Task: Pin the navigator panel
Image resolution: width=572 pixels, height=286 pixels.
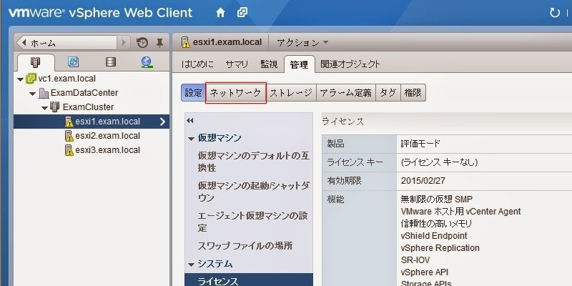Action: tap(159, 43)
